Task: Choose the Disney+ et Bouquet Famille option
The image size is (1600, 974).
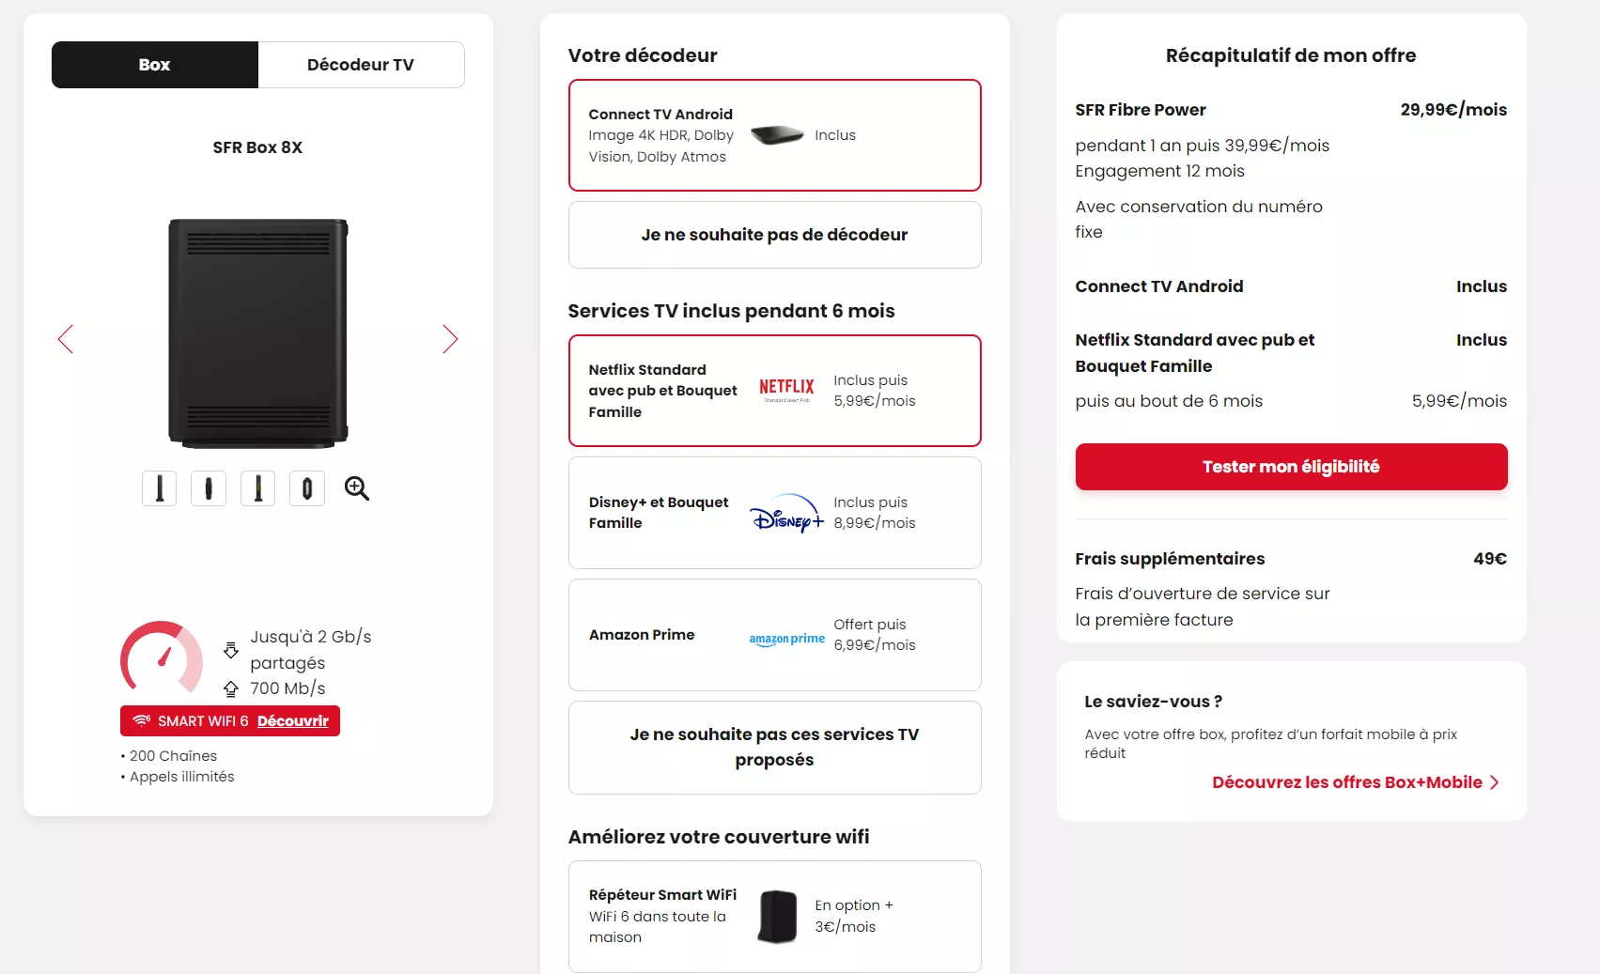Action: pos(773,513)
